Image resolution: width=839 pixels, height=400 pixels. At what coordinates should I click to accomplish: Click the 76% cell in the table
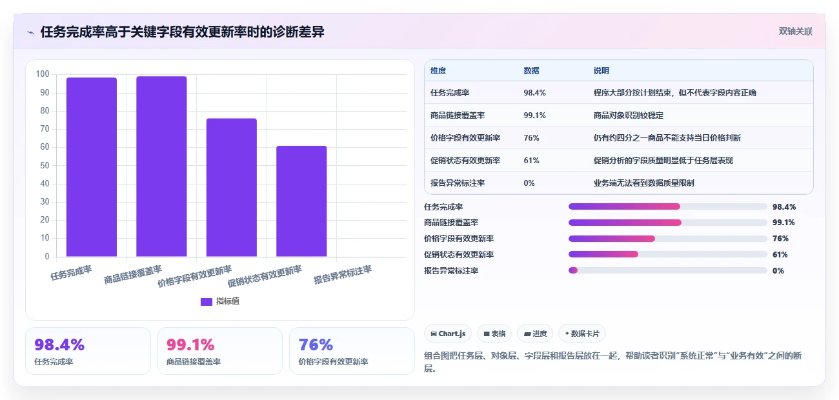tap(531, 138)
